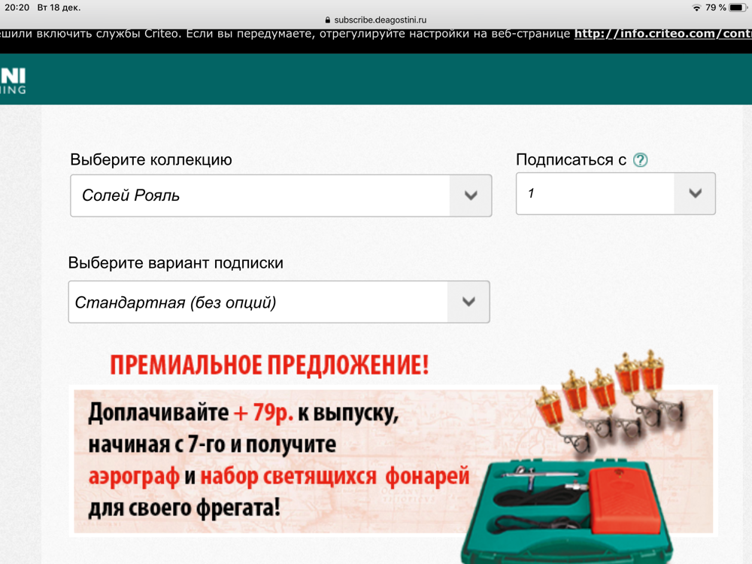Select the Солей Рояль collection field
Screen dimensions: 752x564
click(x=259, y=196)
